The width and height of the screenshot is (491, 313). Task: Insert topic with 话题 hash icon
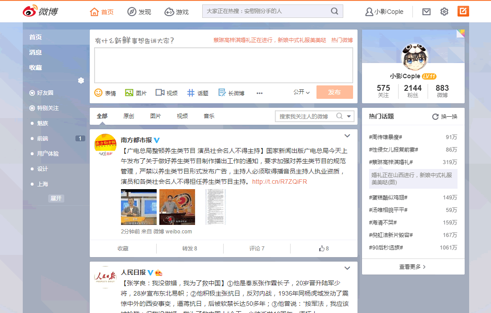(x=191, y=93)
